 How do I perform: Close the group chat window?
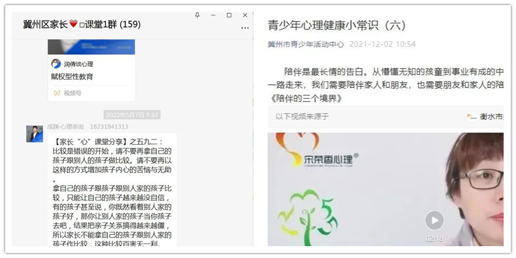click(245, 15)
